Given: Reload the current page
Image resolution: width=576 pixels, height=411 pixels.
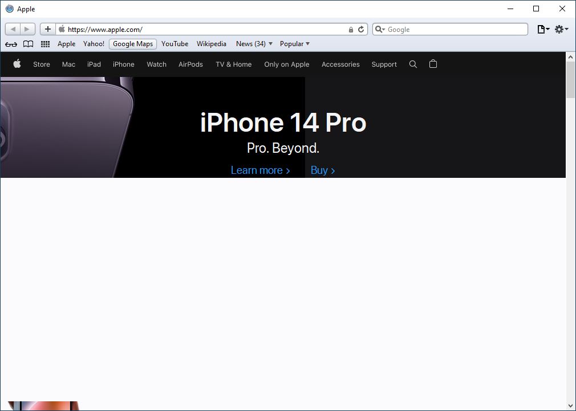Looking at the screenshot, I should [x=361, y=30].
